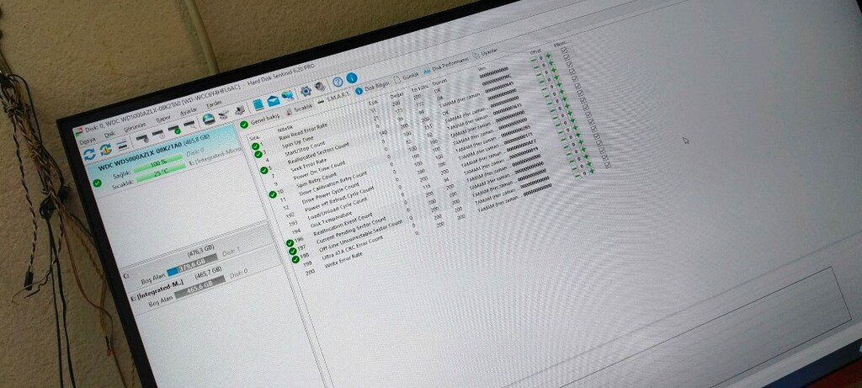Switch to the Genel bakış tab

tap(259, 120)
